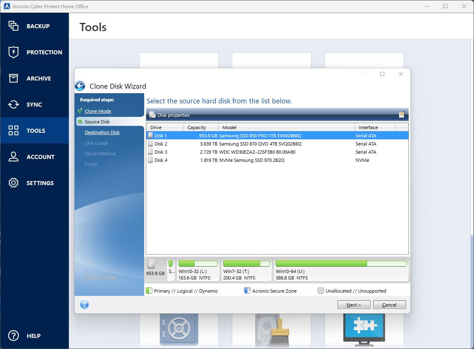Select the Tools item in the sidebar
The width and height of the screenshot is (474, 349).
[x=34, y=130]
